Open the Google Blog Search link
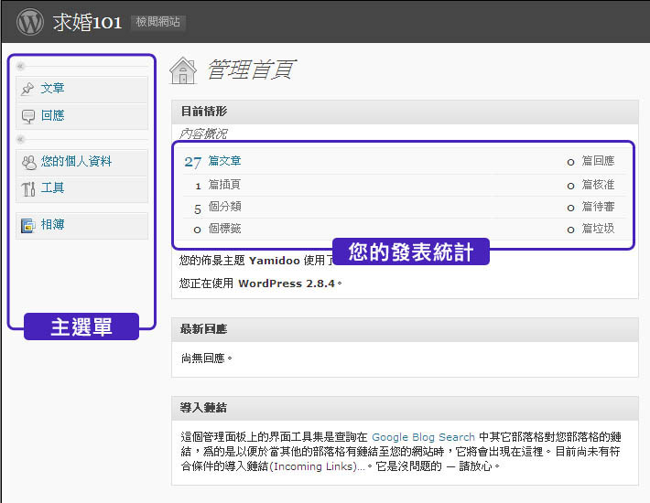 423,437
